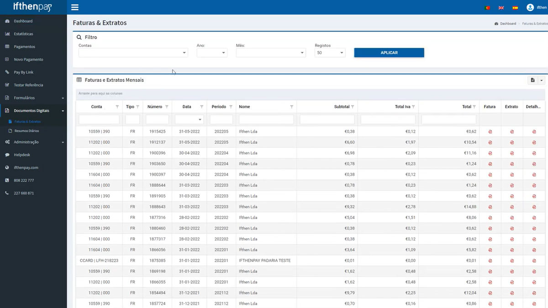Expand the Formulários sidebar menu

(33, 98)
